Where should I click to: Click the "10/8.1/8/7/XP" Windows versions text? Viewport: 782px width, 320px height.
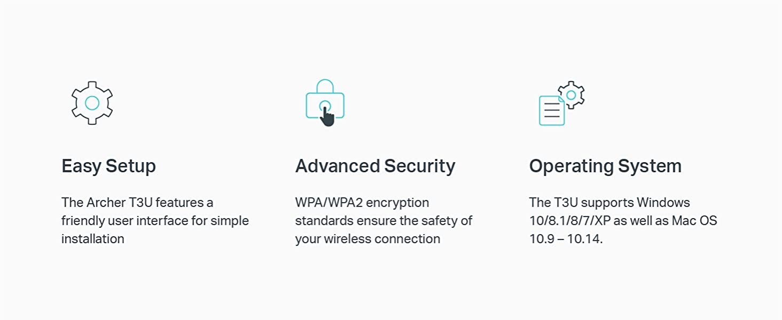pyautogui.click(x=569, y=221)
